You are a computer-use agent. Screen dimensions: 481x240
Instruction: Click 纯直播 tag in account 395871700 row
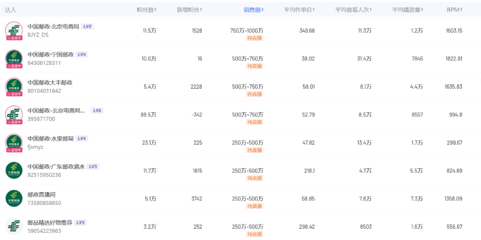[255, 122]
